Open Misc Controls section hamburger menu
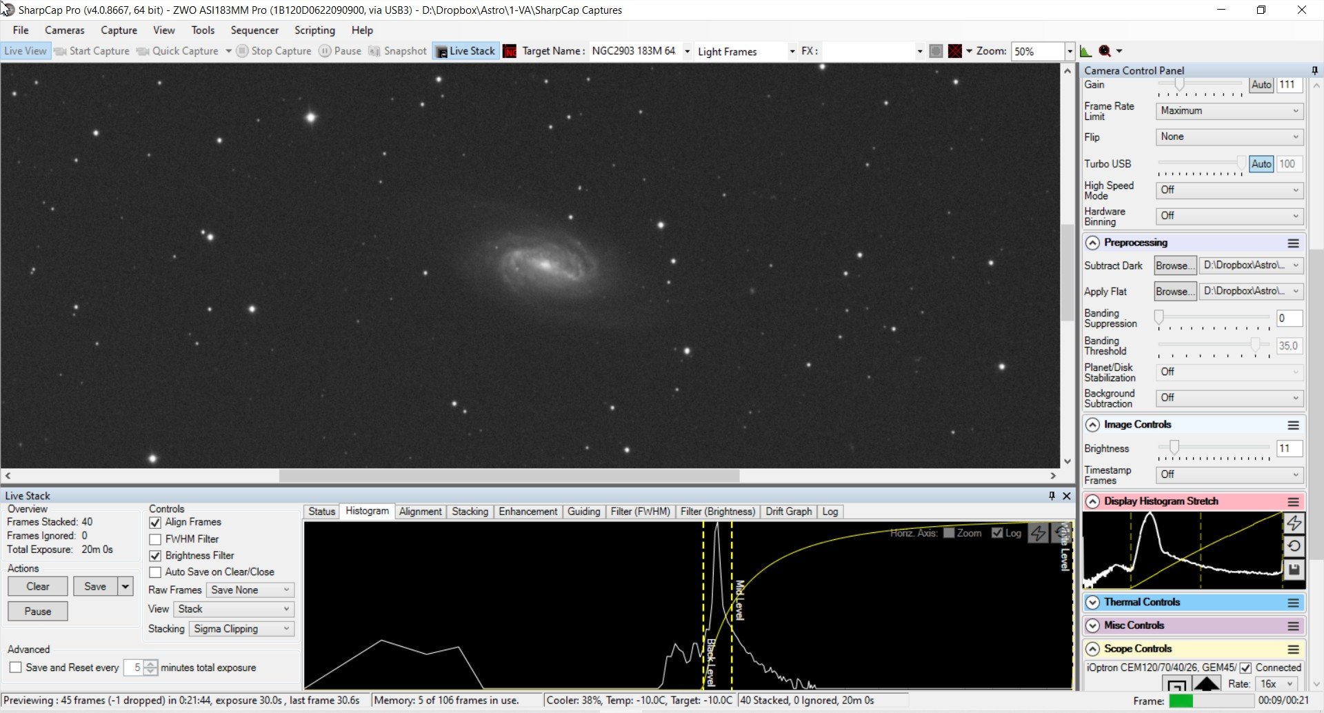 point(1294,626)
